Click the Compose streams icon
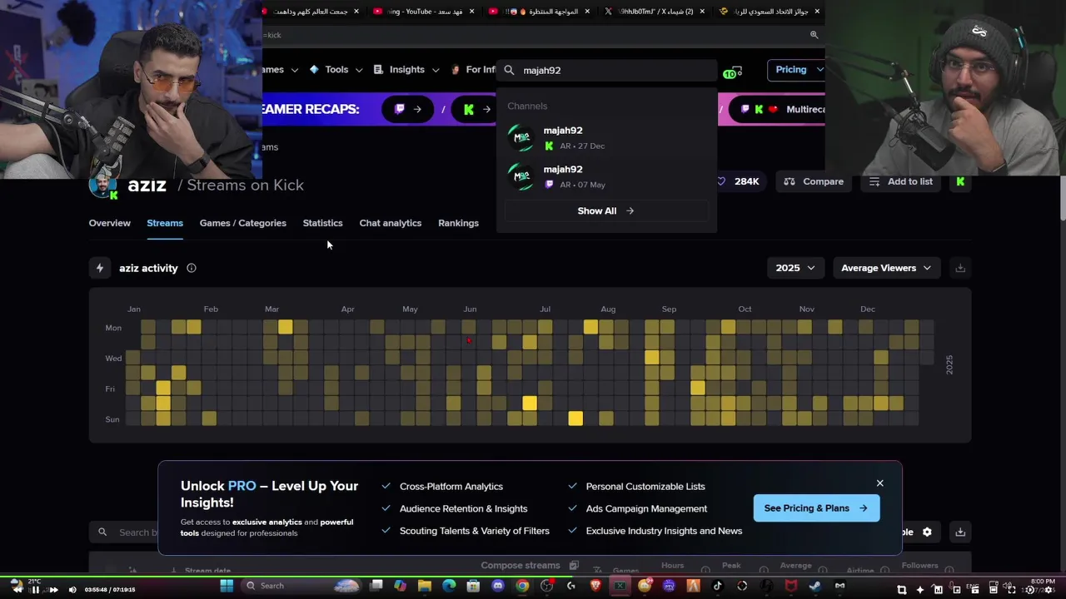Screen dimensions: 1066x599 click(574, 566)
